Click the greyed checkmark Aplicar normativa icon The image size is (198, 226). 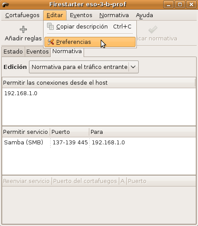pos(153,29)
